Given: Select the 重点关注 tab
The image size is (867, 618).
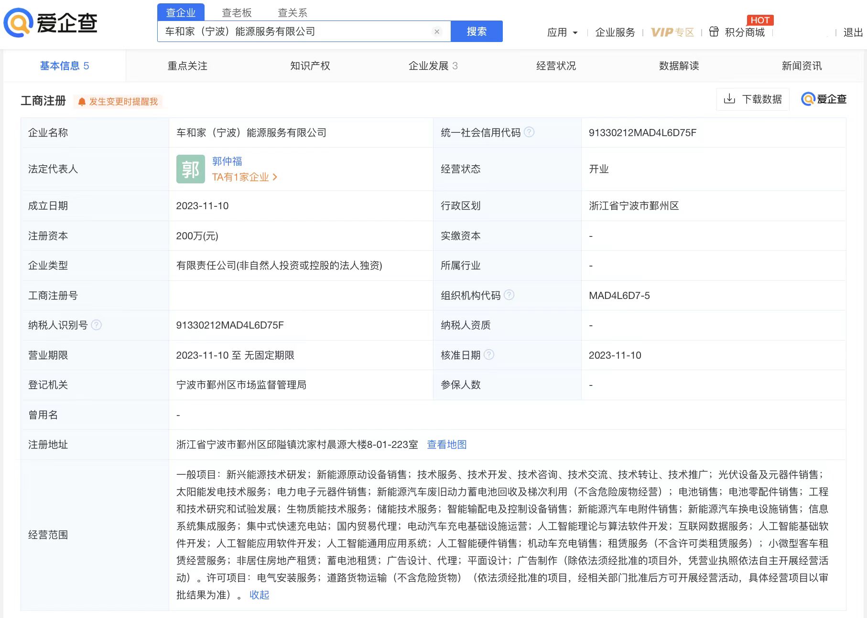Looking at the screenshot, I should (187, 66).
